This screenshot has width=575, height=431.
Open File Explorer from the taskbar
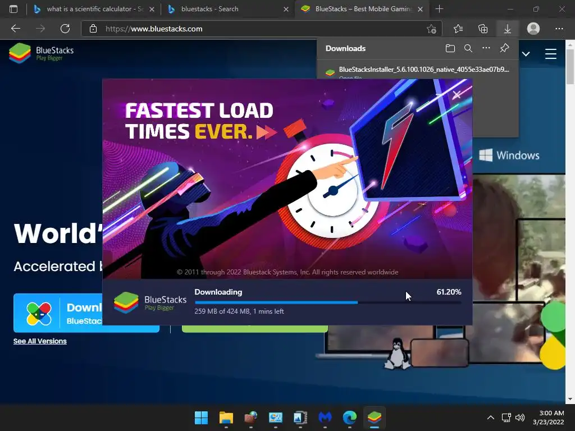pos(226,418)
